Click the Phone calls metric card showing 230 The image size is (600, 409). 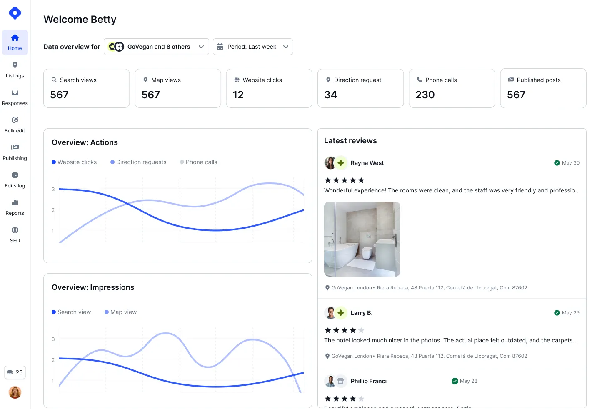point(452,88)
